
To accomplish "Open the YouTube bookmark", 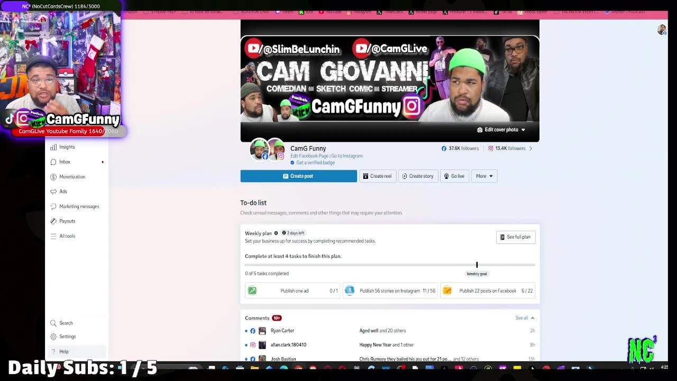I will [x=330, y=12].
